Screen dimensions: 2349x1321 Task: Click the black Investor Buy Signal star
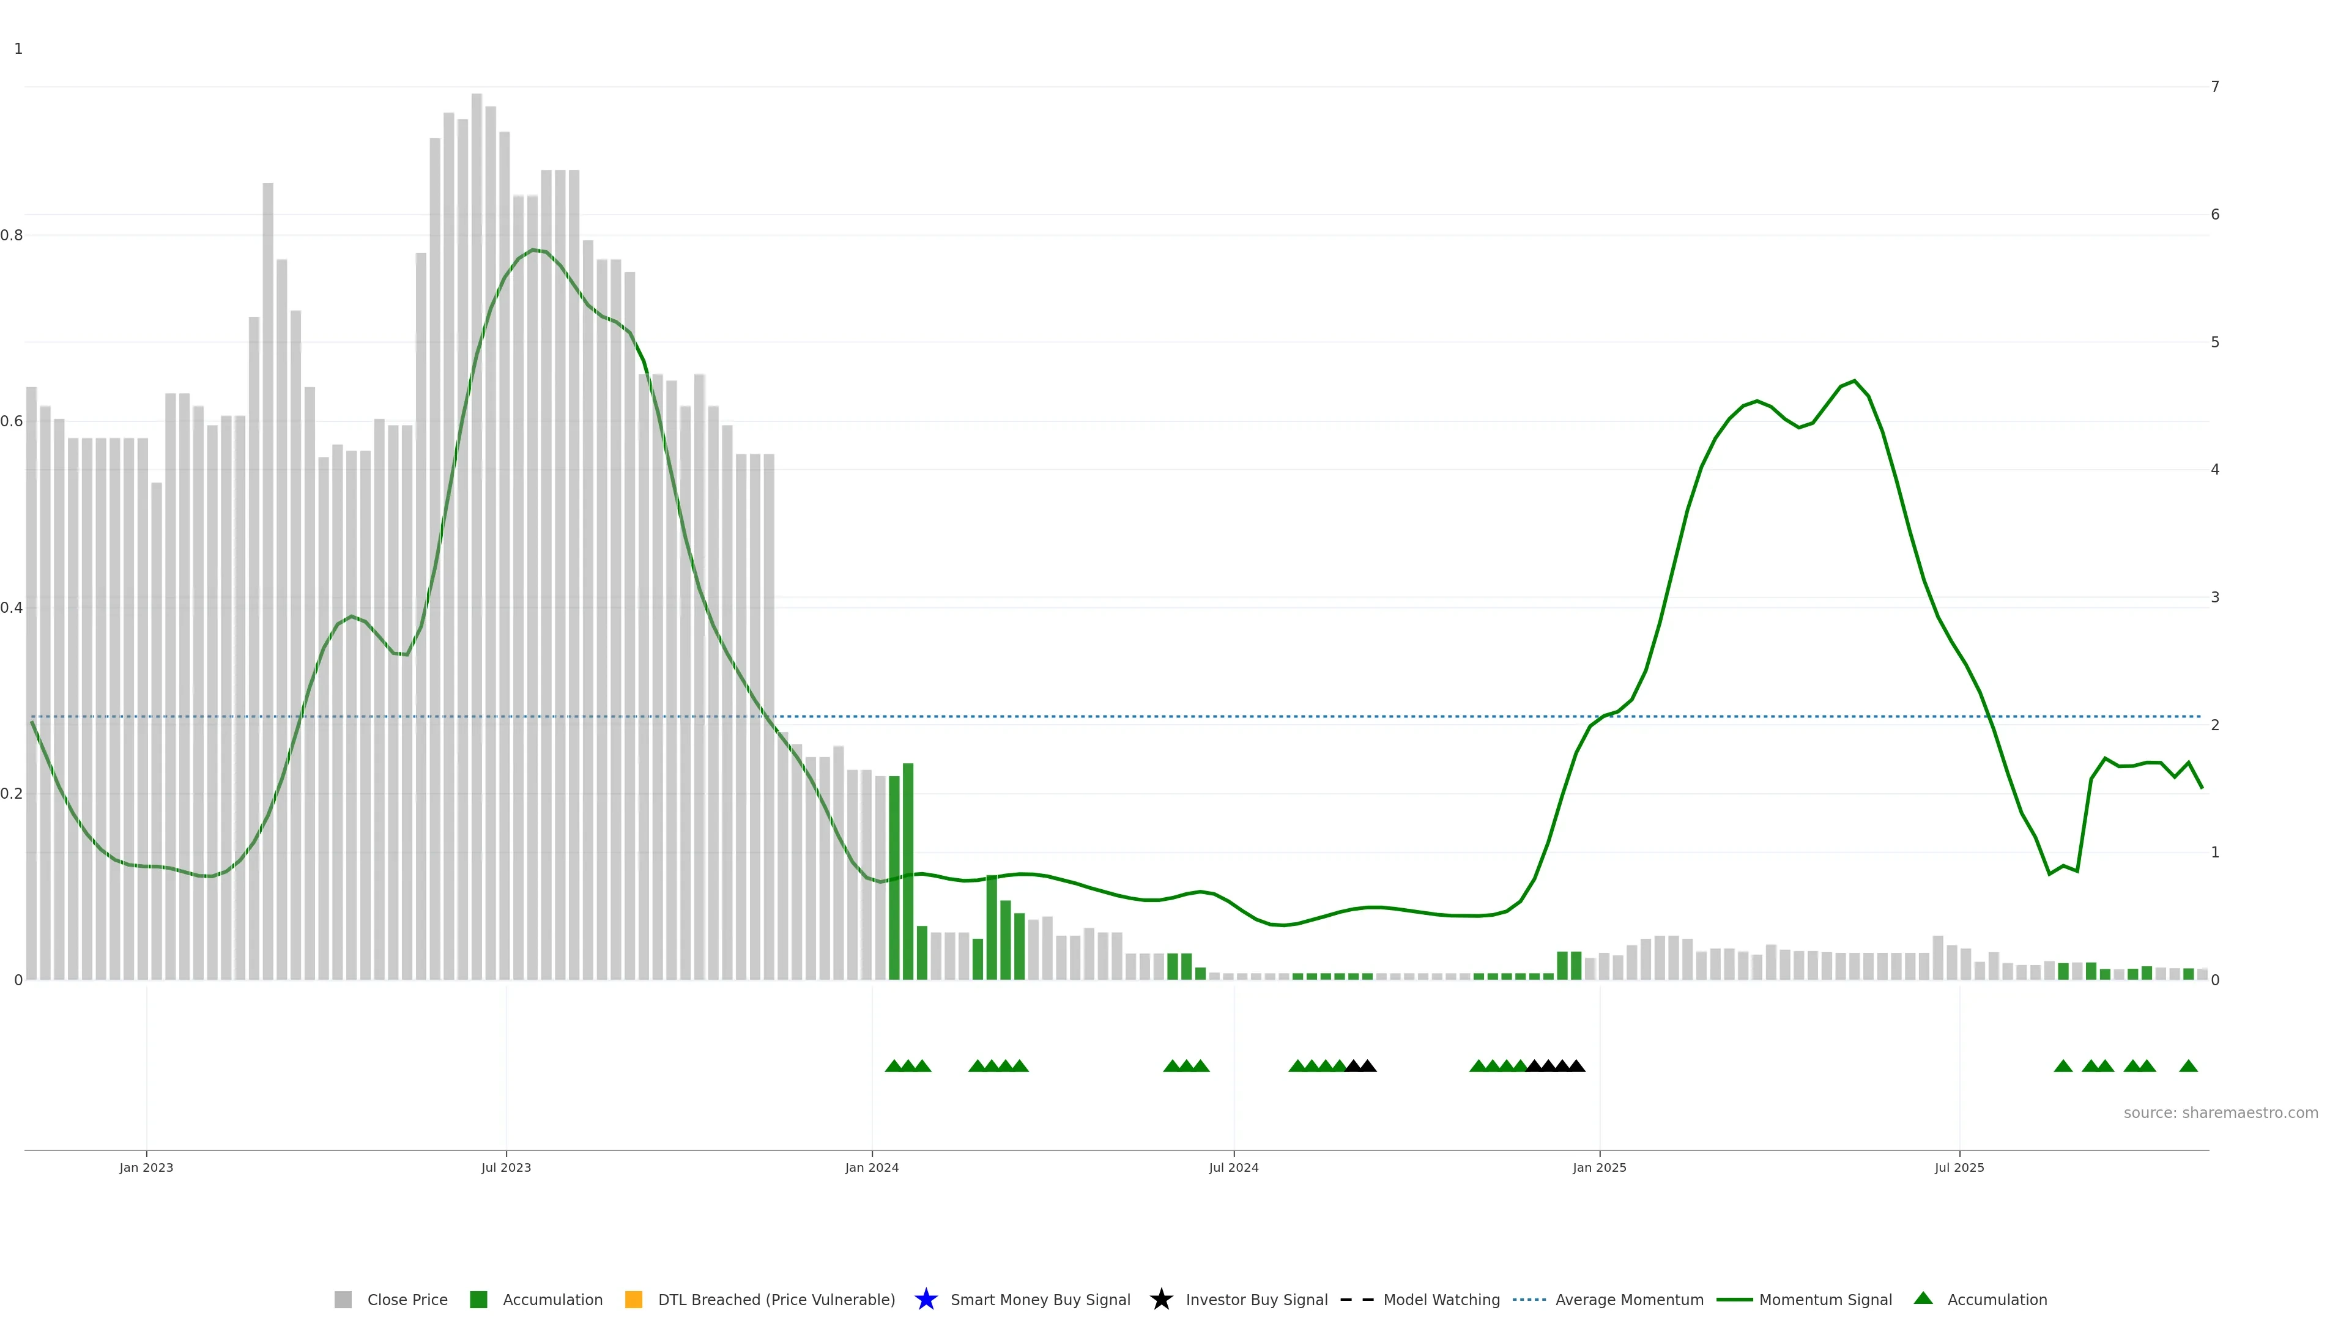tap(1161, 1299)
